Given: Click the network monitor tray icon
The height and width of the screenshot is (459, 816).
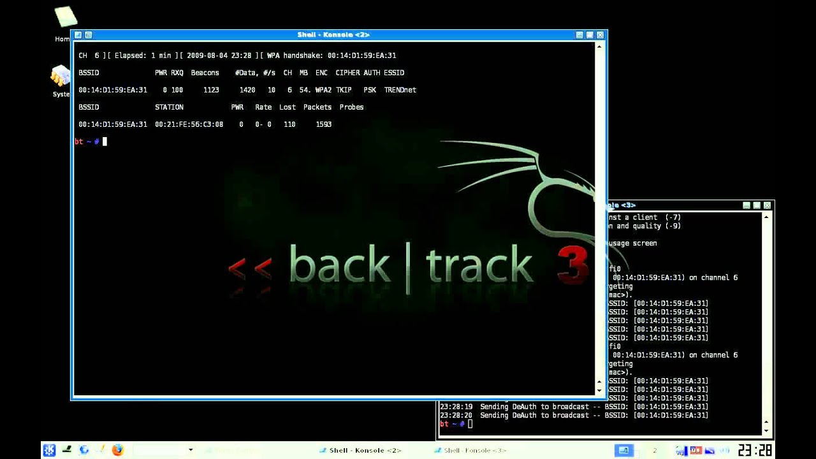Looking at the screenshot, I should [x=682, y=450].
